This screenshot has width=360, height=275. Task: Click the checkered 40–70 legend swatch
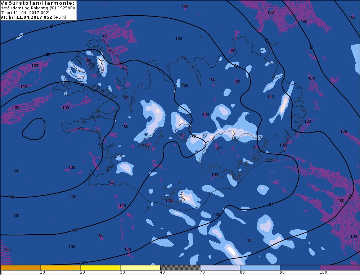tap(180, 268)
